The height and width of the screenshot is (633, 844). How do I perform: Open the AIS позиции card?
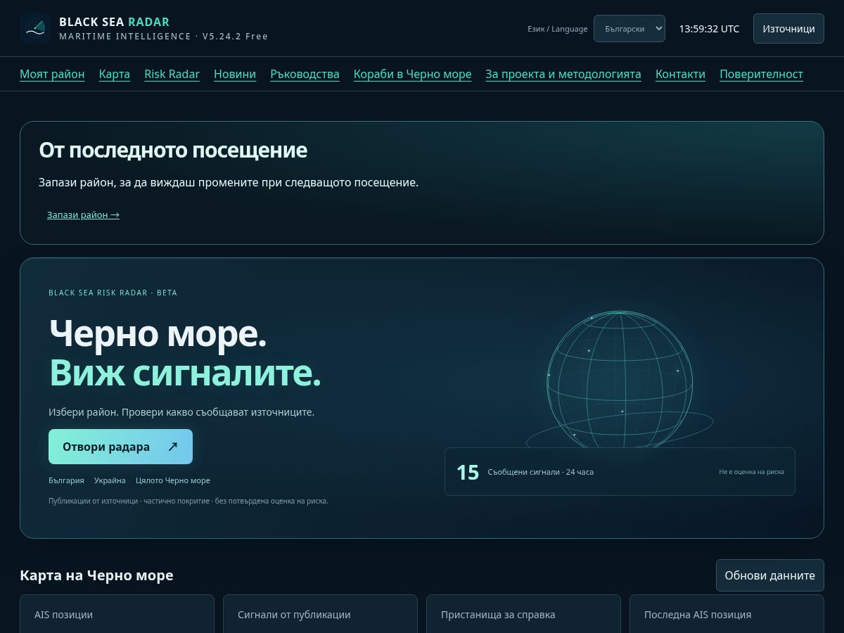click(117, 614)
